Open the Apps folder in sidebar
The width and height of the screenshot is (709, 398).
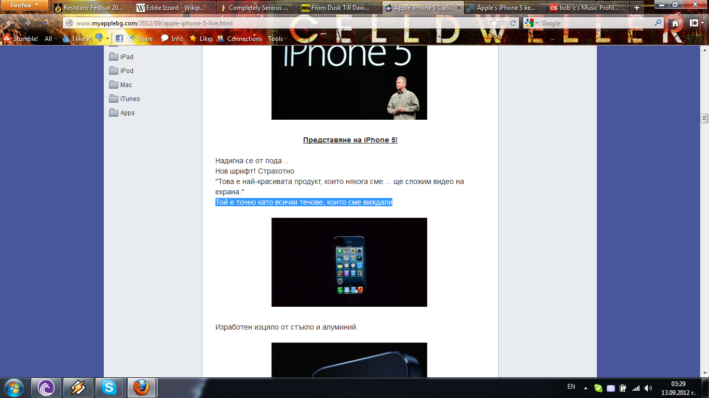pos(122,113)
